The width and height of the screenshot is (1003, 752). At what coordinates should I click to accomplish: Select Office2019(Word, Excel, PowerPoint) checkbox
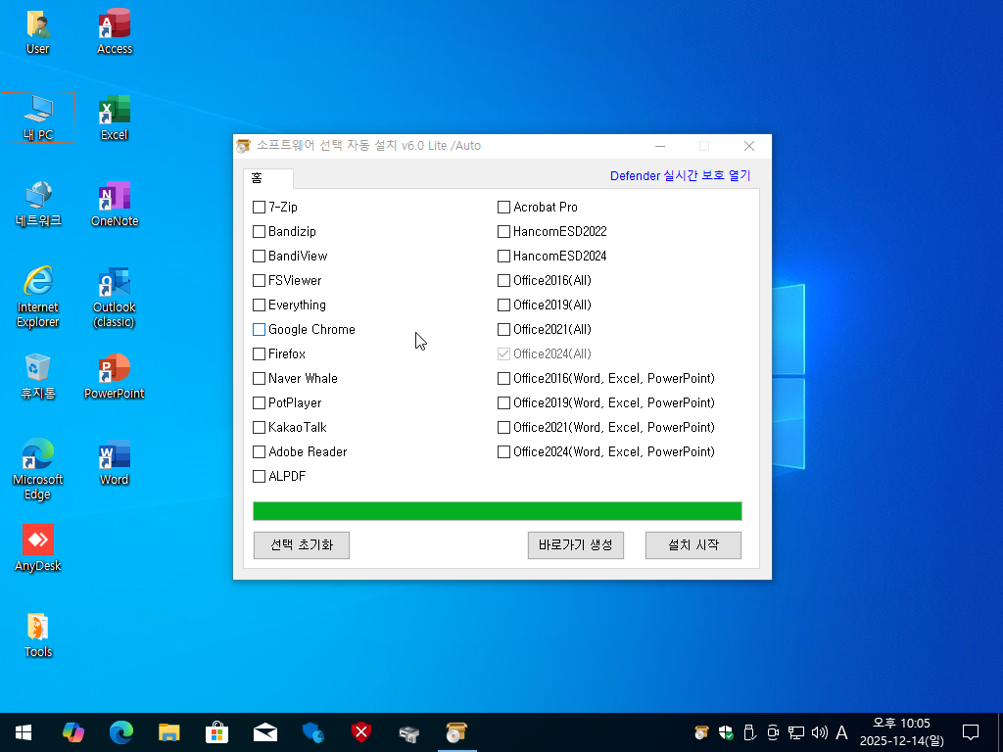(503, 402)
